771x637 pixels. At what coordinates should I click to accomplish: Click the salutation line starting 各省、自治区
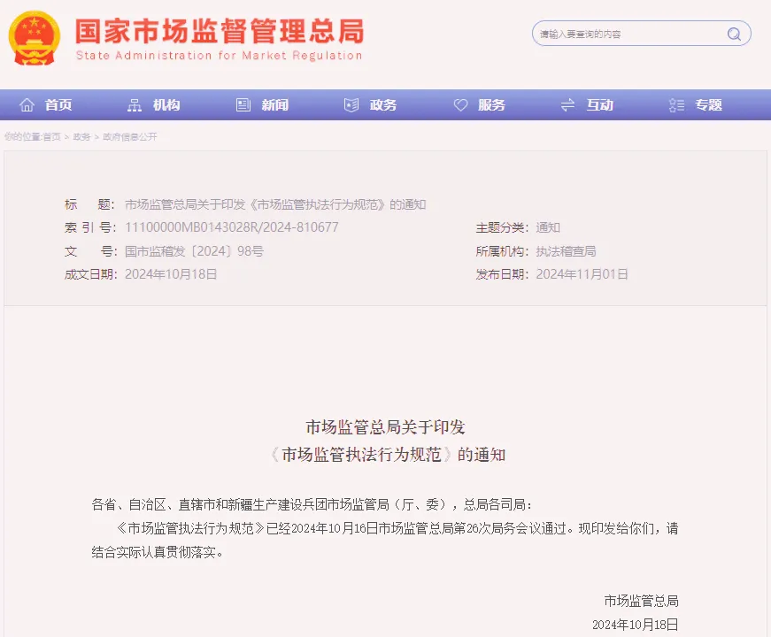click(x=312, y=505)
